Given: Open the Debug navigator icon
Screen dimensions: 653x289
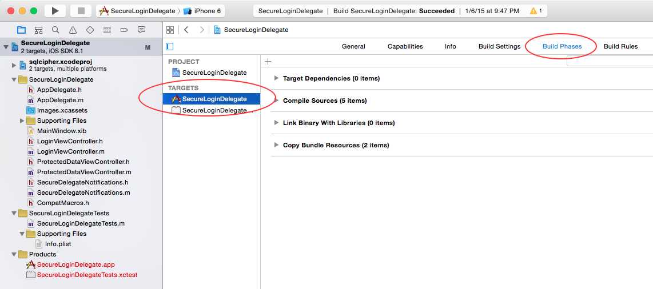Looking at the screenshot, I should click(107, 30).
